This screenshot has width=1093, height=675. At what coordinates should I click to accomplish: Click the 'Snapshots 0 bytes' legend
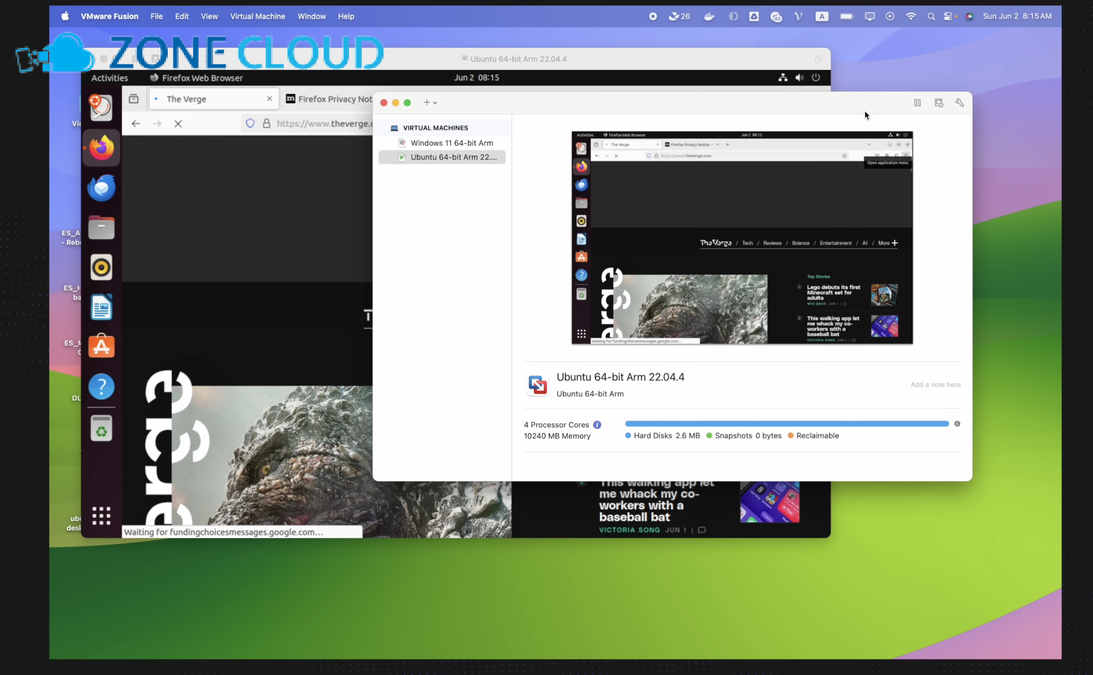coord(744,435)
